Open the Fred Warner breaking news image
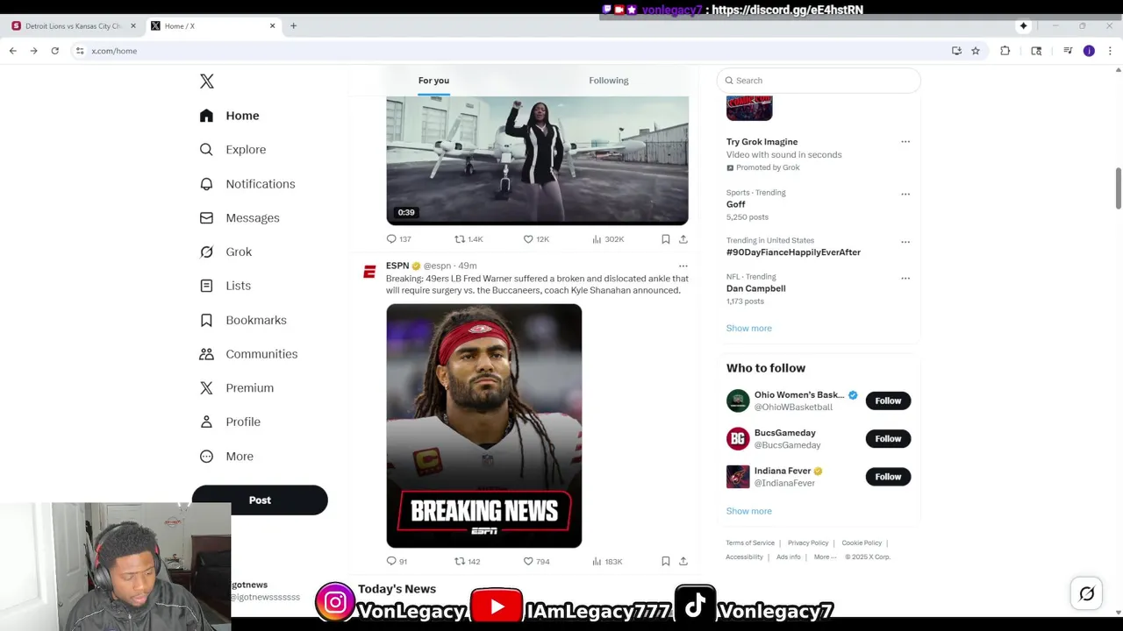Viewport: 1123px width, 631px height. [x=484, y=426]
